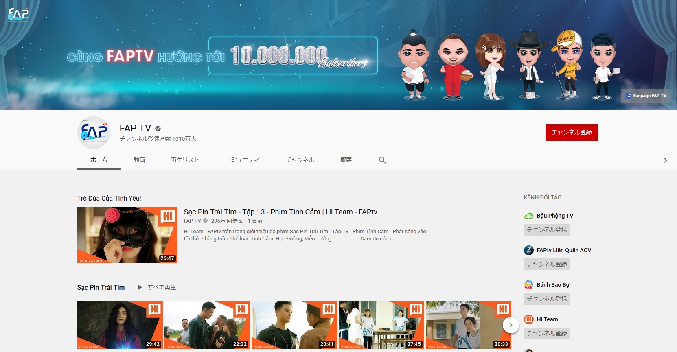
Task: Open the 概要 tab
Action: pos(346,160)
